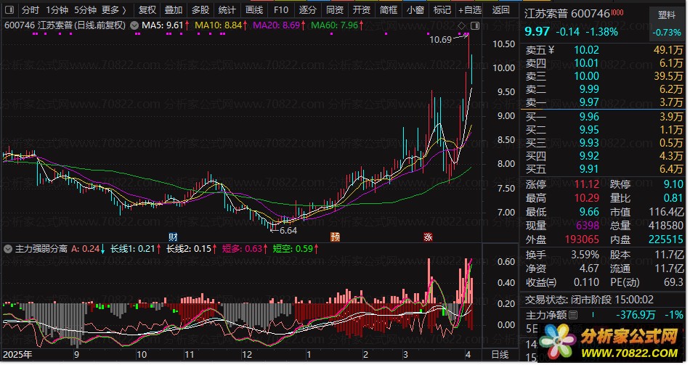The image size is (690, 365).
Task: Click the 买四 bid row at 9.92
Action: pos(604,156)
